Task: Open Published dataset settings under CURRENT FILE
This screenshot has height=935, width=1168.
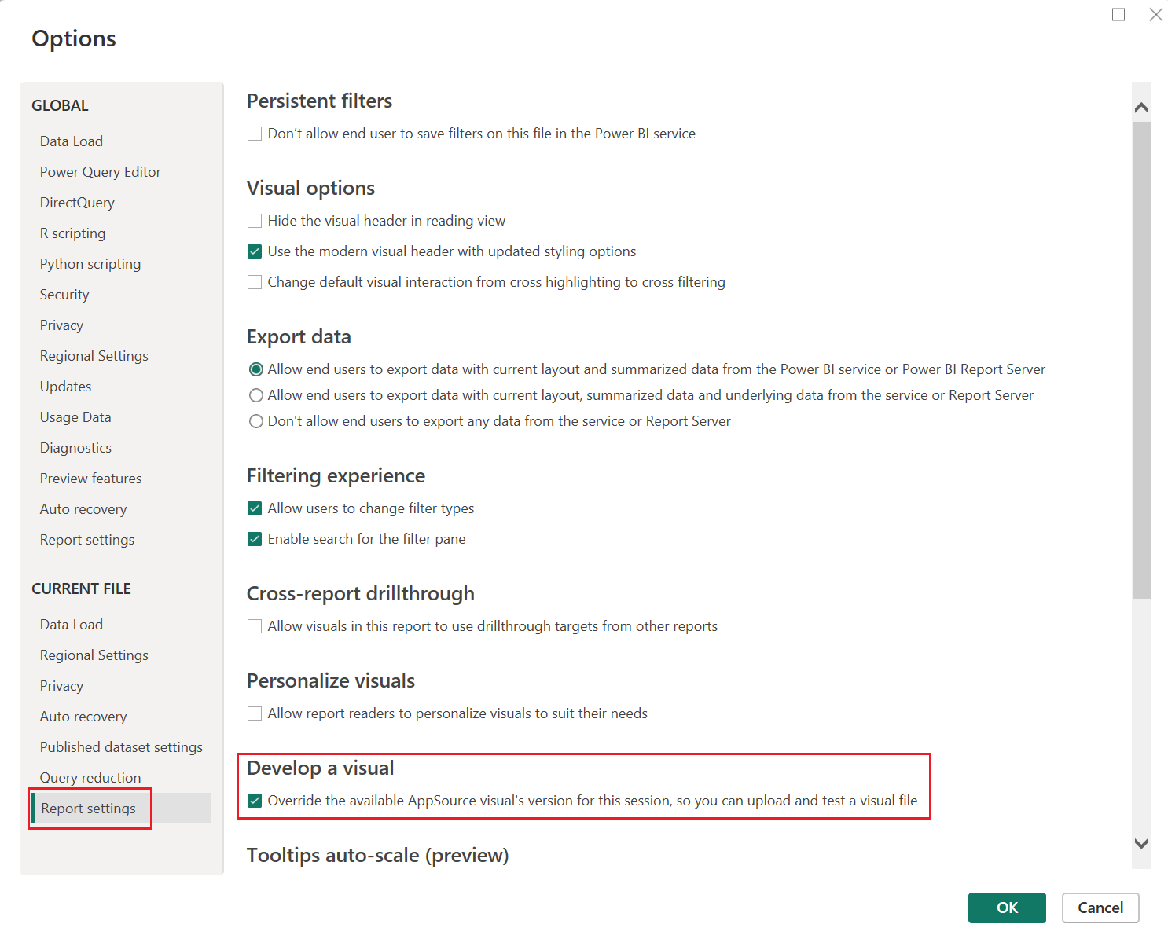Action: 120,746
